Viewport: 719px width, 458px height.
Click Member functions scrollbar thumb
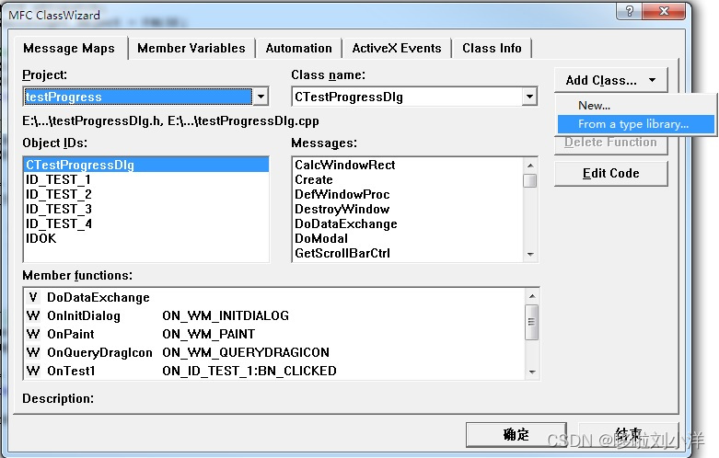[x=532, y=322]
